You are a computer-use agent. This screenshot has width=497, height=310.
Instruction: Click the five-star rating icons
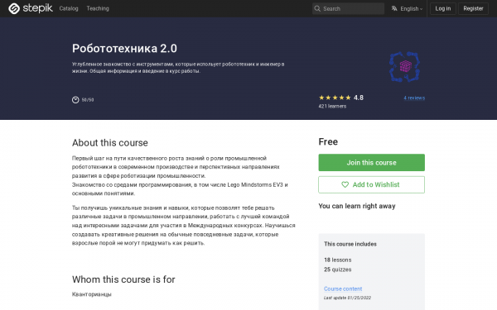coord(335,98)
